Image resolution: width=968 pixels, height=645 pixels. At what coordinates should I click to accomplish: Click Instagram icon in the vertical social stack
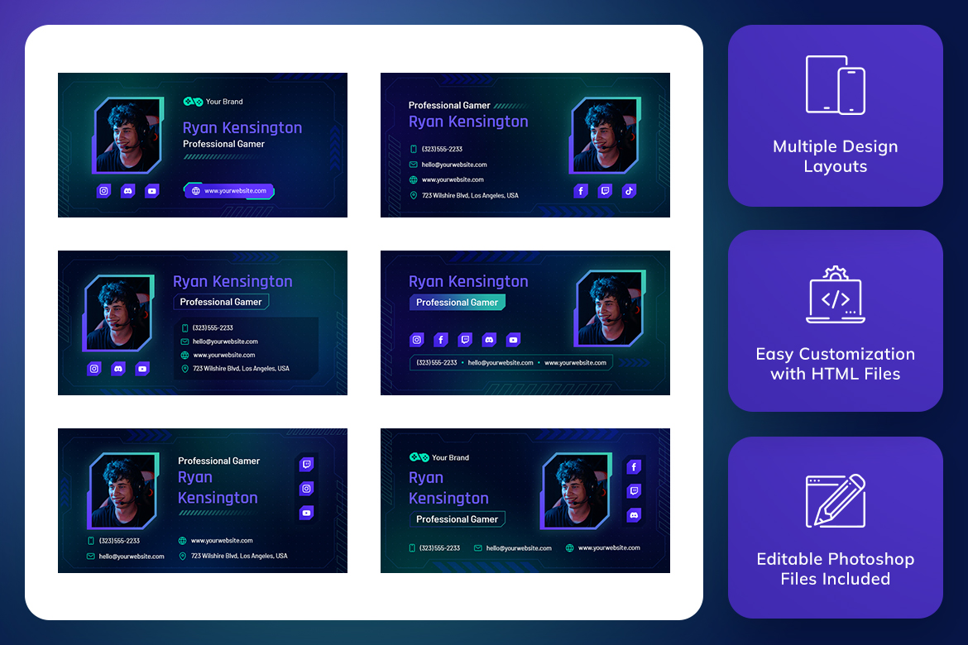click(306, 489)
